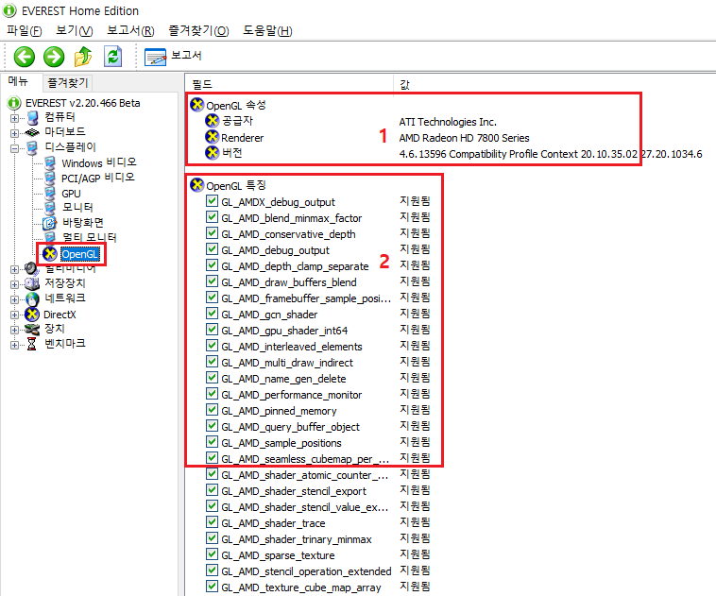
Task: Toggle GL_AMD_shader_trace checkbox
Action: (x=212, y=522)
